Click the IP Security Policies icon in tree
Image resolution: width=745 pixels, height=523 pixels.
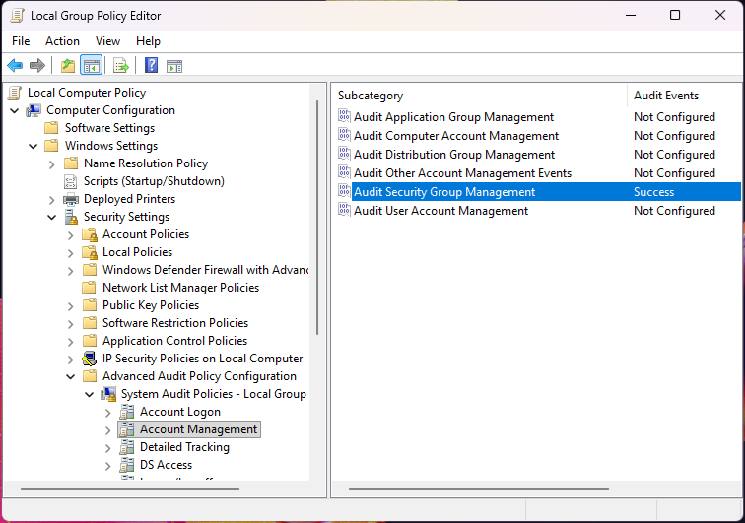(90, 359)
